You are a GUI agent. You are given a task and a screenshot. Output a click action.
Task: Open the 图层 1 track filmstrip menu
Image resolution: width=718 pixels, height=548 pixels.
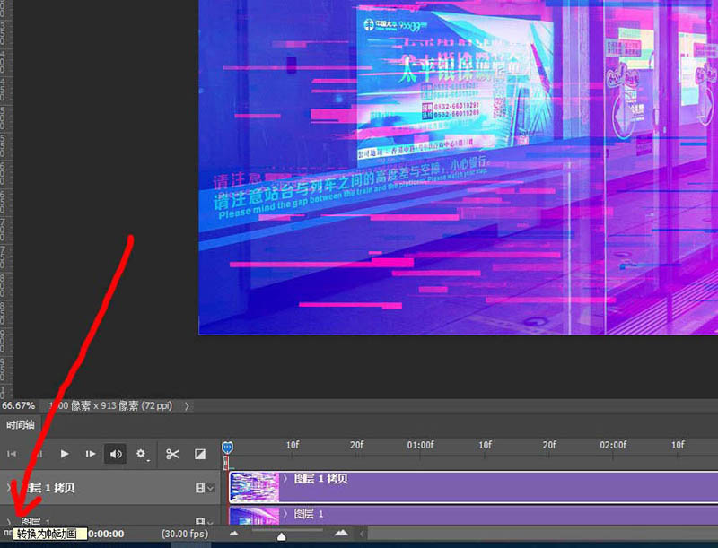click(205, 521)
